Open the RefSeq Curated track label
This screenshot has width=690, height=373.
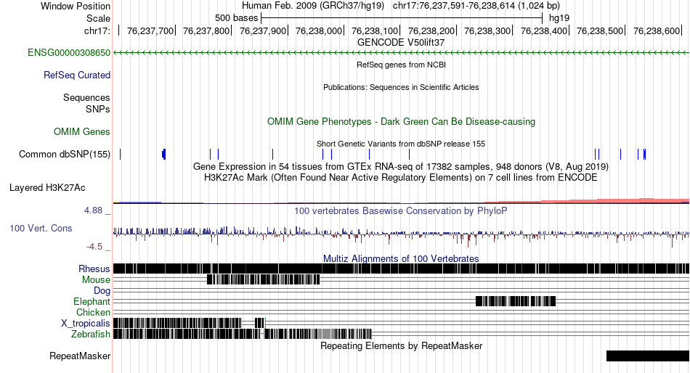pyautogui.click(x=77, y=75)
